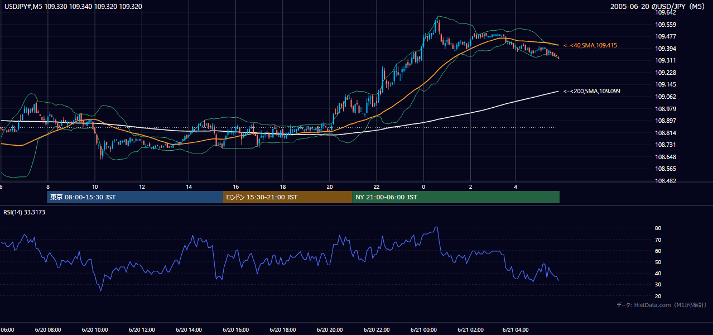Click the 6/20 18:00 time axis label
The image size is (713, 335).
point(282,330)
